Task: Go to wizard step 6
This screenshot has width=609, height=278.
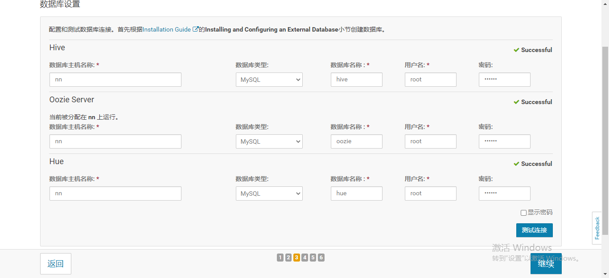Action: click(321, 258)
